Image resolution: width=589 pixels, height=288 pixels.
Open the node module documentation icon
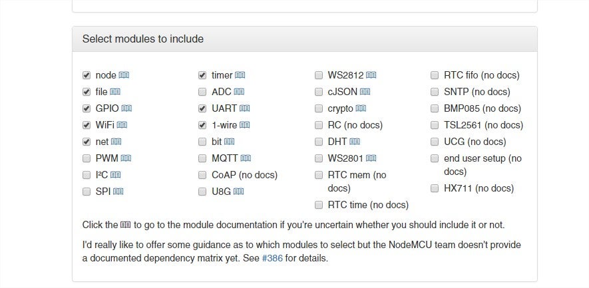[x=124, y=75]
